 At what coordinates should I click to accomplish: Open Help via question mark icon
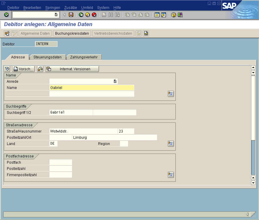click(x=174, y=15)
